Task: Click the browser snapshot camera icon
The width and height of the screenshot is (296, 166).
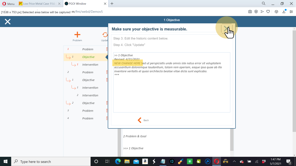Action: click(250, 12)
